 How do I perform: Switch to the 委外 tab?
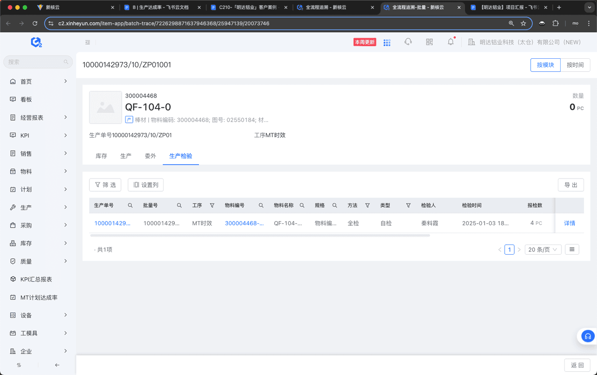(150, 156)
